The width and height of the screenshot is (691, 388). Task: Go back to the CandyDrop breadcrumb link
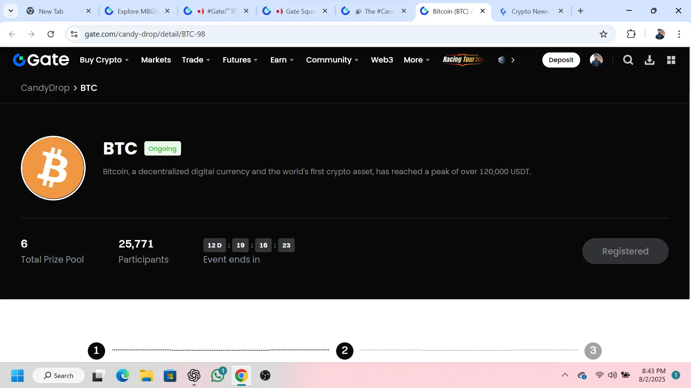pos(45,88)
